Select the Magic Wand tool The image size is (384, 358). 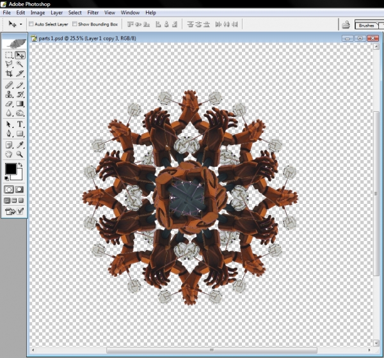(20, 64)
